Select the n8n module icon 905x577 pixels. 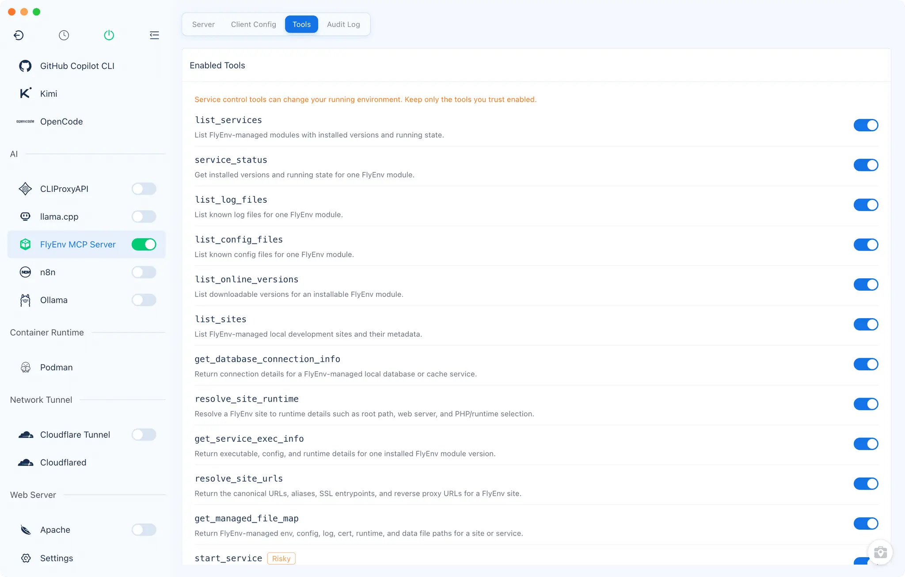[x=26, y=272]
